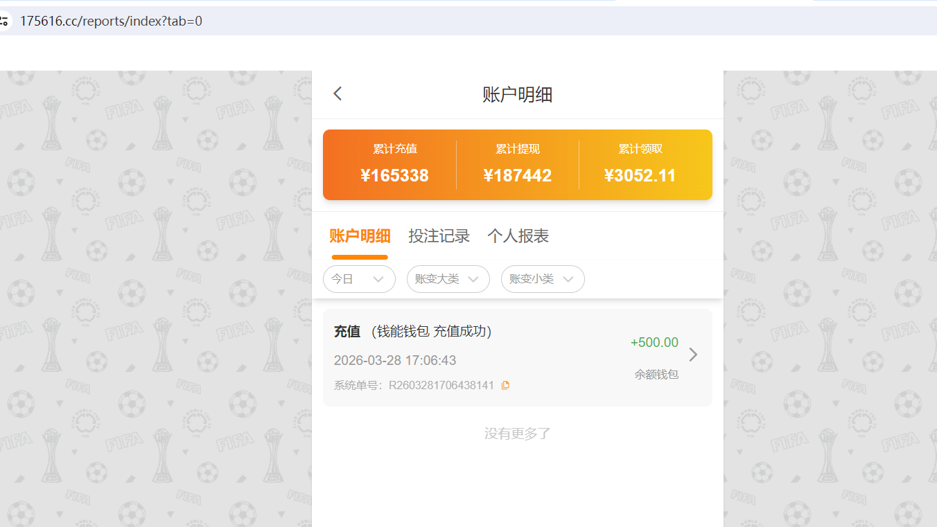Screen dimensions: 937x527
Task: Click the site icon in the address bar
Action: pyautogui.click(x=8, y=21)
